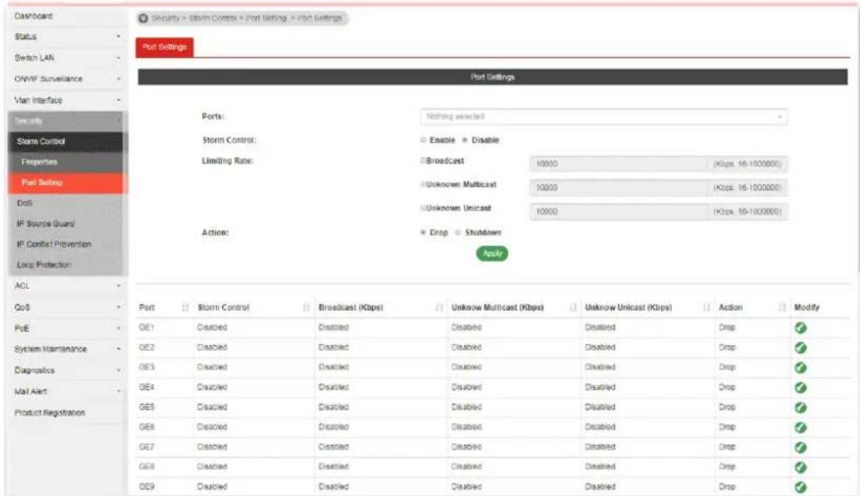Tick the Unknown Unicast checkbox
The width and height of the screenshot is (860, 496).
click(x=423, y=208)
